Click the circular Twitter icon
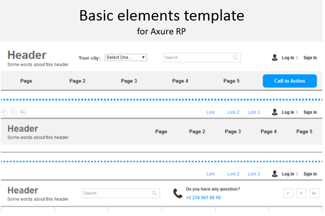 (x=14, y=112)
